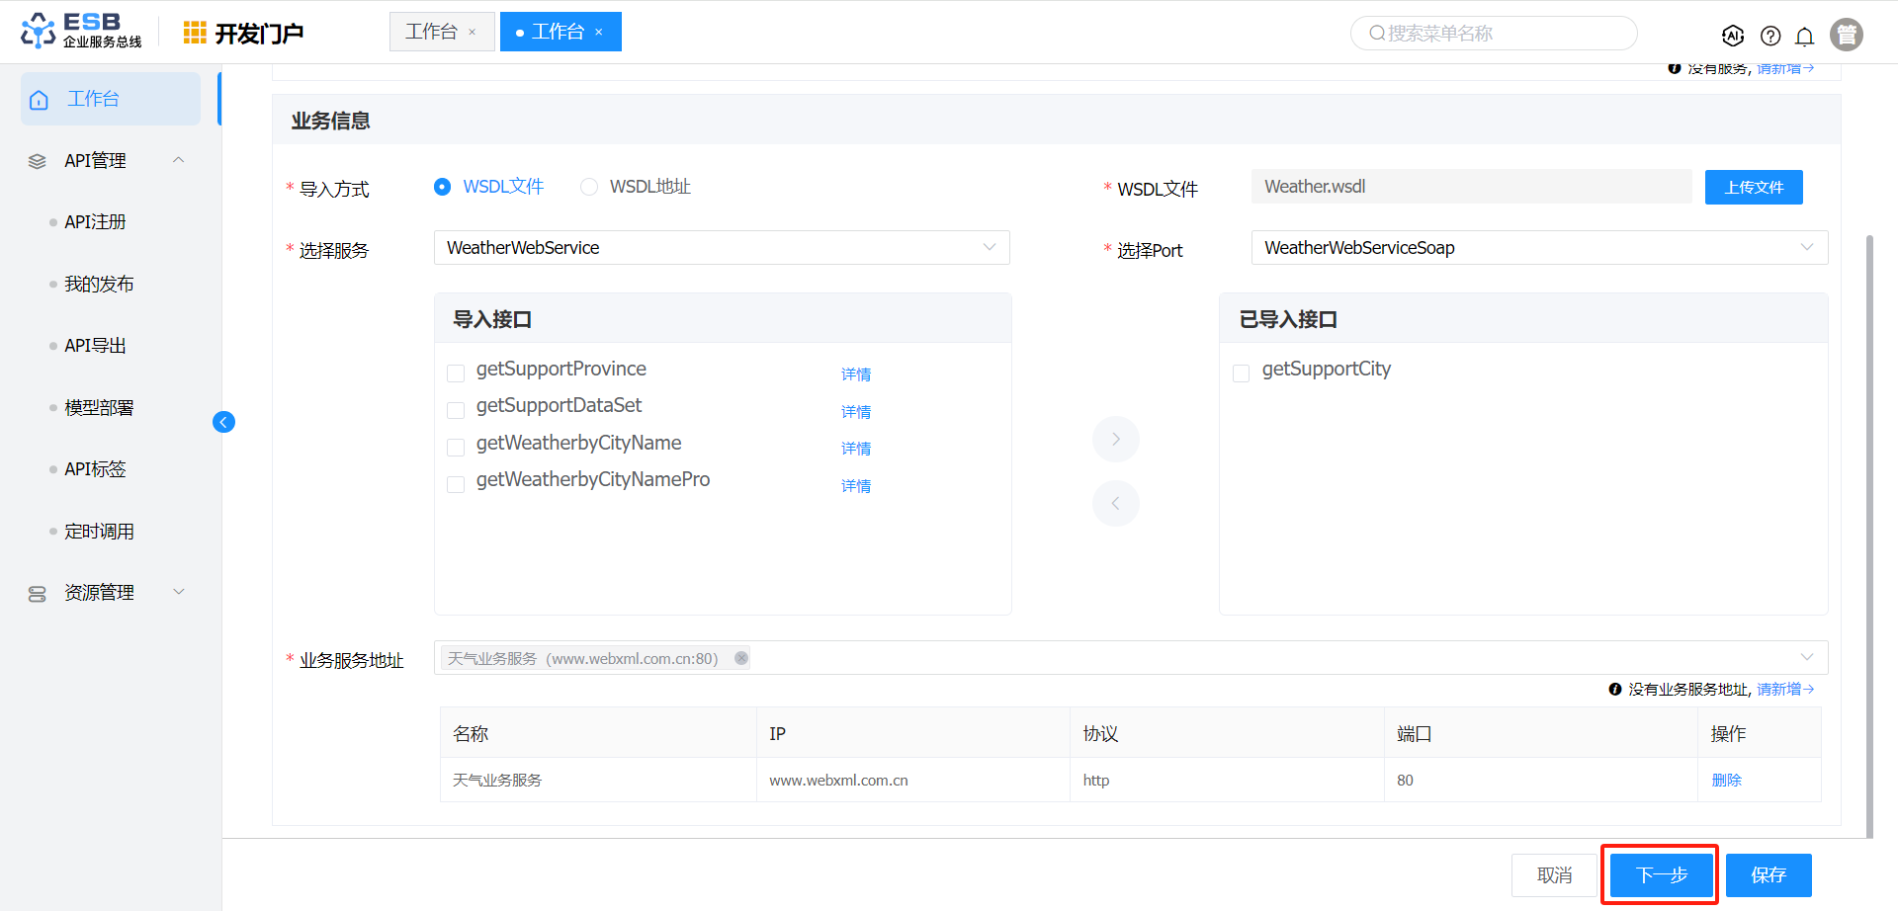Collapse sidebar with the blue arrow button
This screenshot has width=1898, height=911.
[x=223, y=422]
